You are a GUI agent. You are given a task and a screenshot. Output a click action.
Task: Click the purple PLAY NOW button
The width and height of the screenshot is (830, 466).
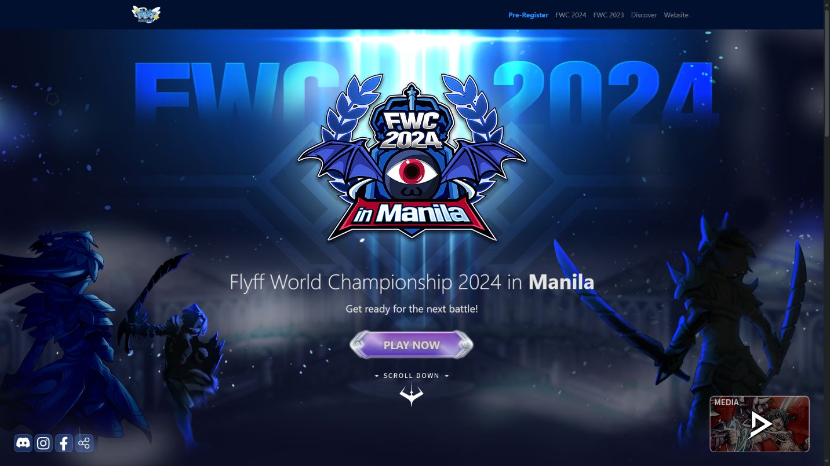tap(412, 345)
